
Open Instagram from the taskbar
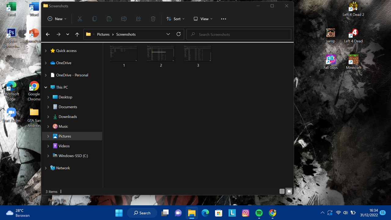pyautogui.click(x=245, y=213)
